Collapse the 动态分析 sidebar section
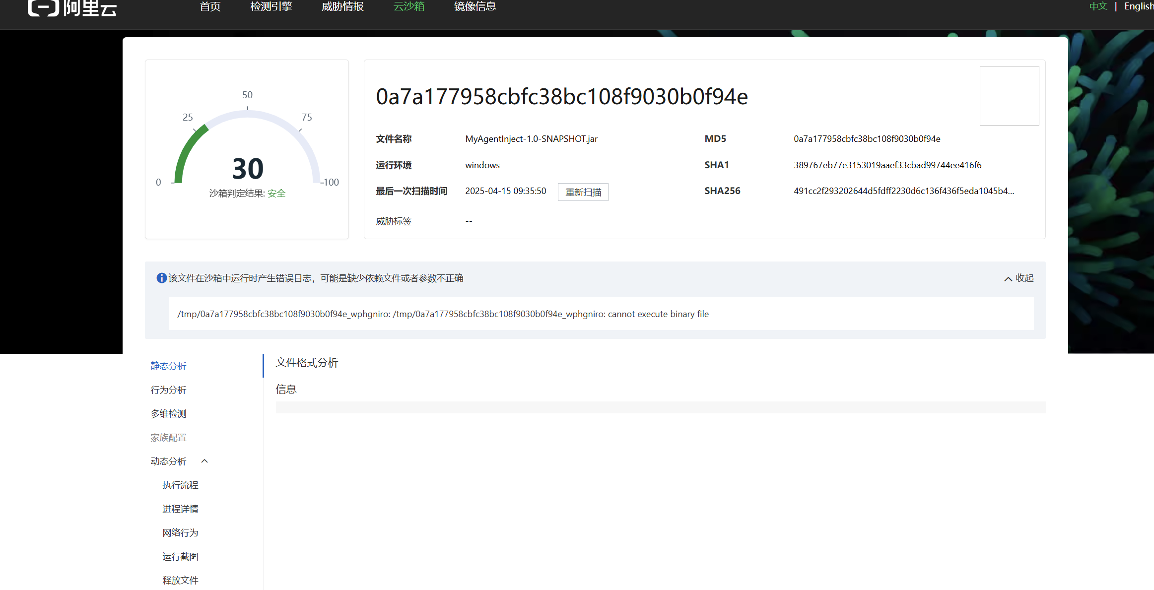The width and height of the screenshot is (1154, 590). [204, 461]
